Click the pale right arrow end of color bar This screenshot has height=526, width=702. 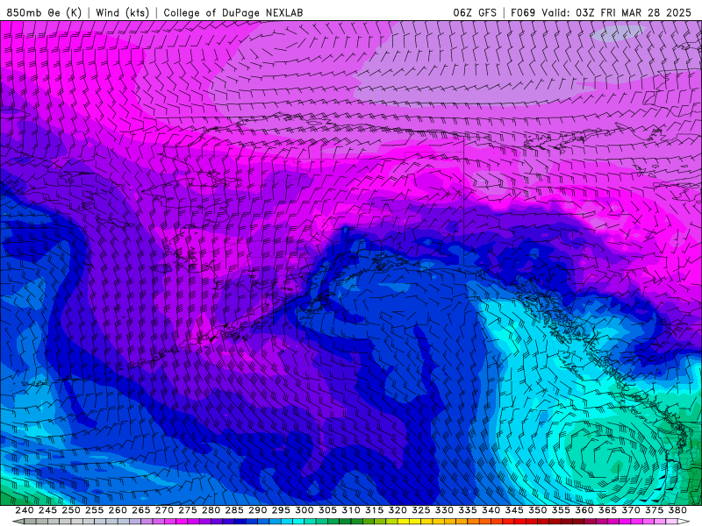[684, 522]
